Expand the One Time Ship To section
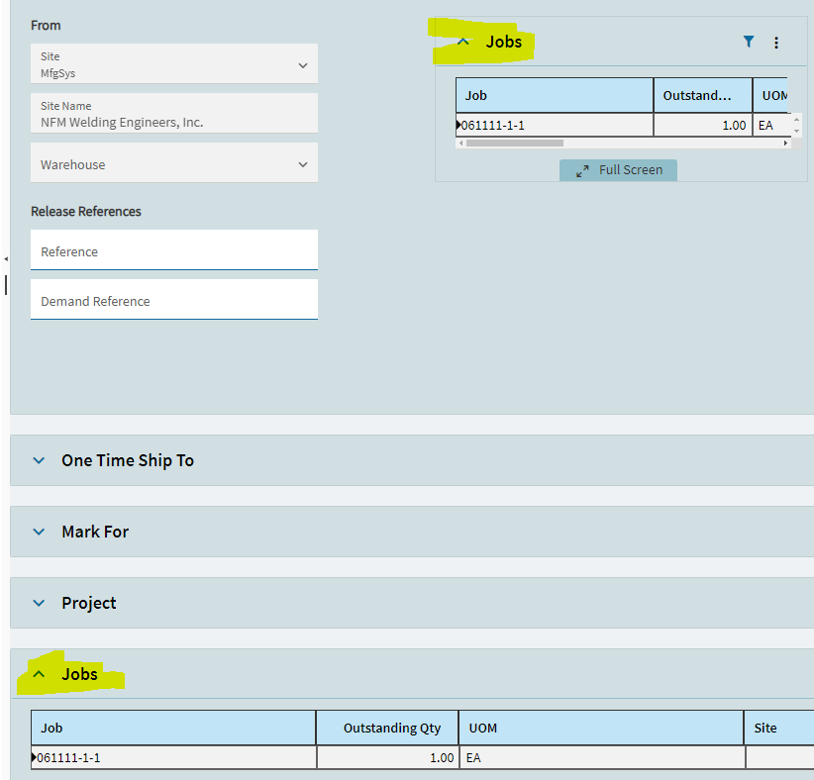Viewport: 814px width, 780px height. click(39, 460)
